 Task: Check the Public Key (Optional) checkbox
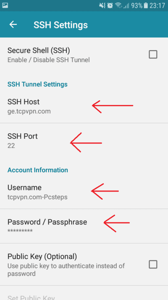coord(153,265)
